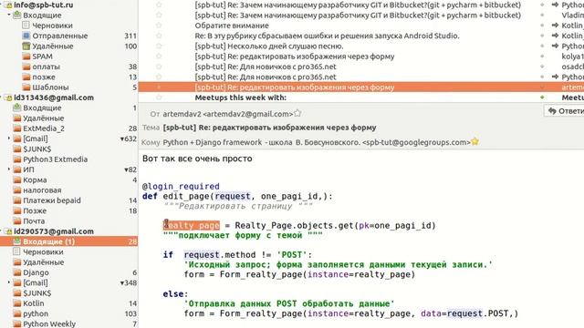Collapse Входящие tree under info@spb-tut.ru
Image resolution: width=584 pixels, height=328 pixels.
tap(9, 15)
